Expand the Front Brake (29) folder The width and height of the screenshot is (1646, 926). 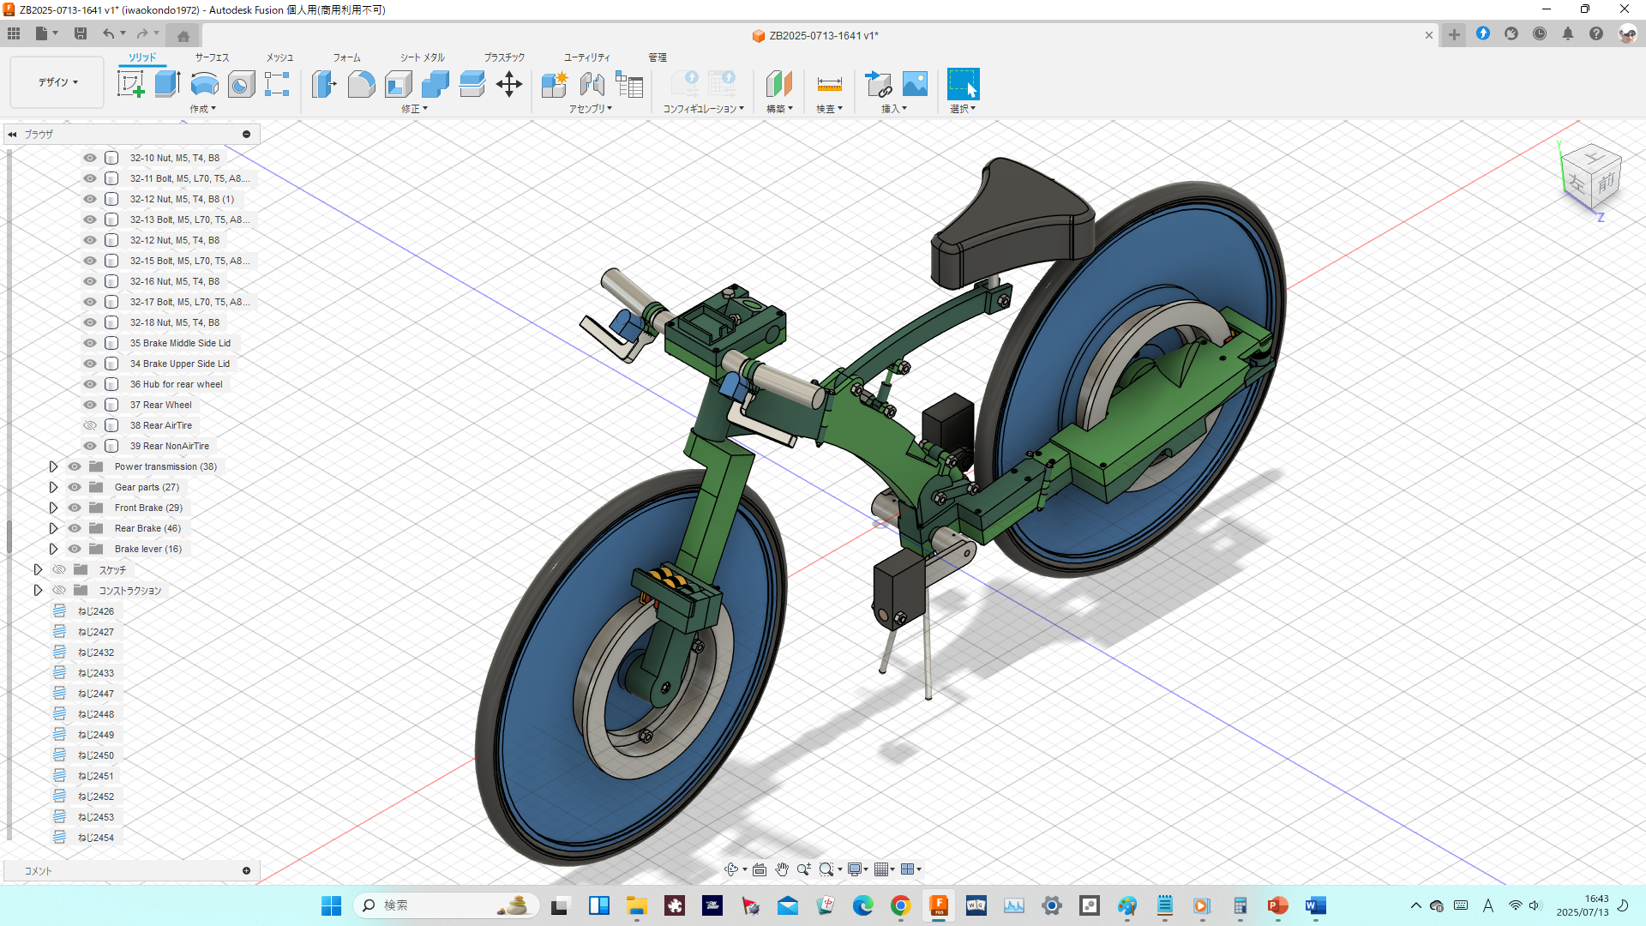(x=53, y=508)
